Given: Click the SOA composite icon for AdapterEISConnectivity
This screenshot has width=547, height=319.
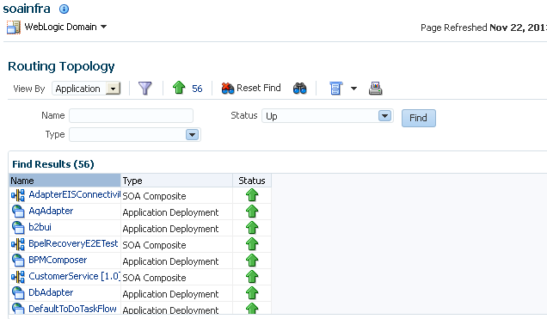Looking at the screenshot, I should click(18, 195).
